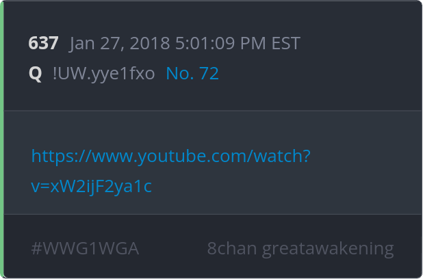The image size is (423, 279).
Task: Click the word 8chan in footer
Action: (x=232, y=248)
